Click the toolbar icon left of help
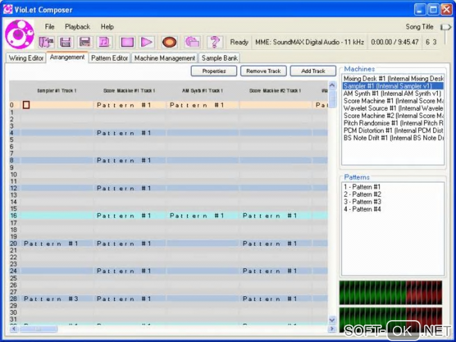The height and width of the screenshot is (342, 456). tap(192, 42)
